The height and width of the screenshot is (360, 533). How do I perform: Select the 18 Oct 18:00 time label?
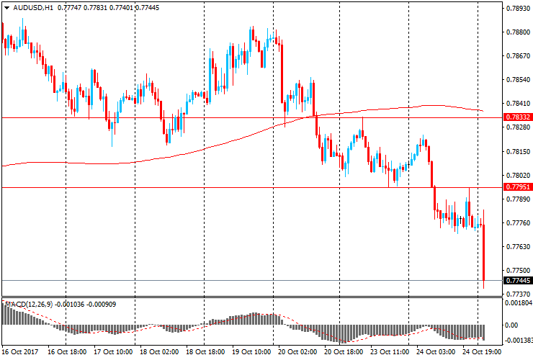click(x=205, y=352)
